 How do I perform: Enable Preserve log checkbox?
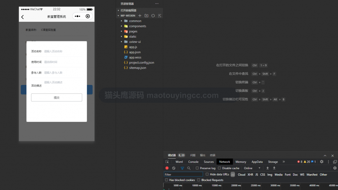click(197, 168)
